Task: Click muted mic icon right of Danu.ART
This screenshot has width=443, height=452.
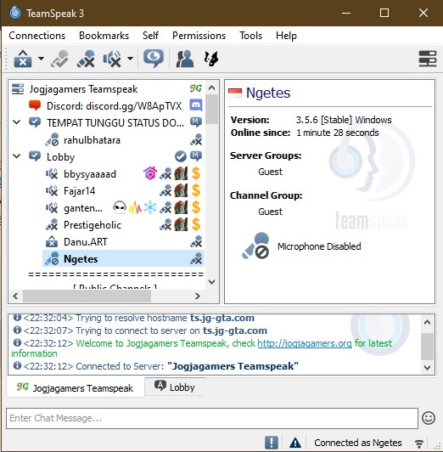Action: point(196,242)
